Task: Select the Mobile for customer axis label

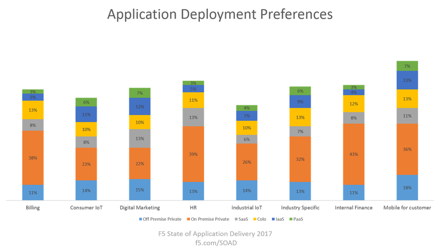Action: point(407,208)
